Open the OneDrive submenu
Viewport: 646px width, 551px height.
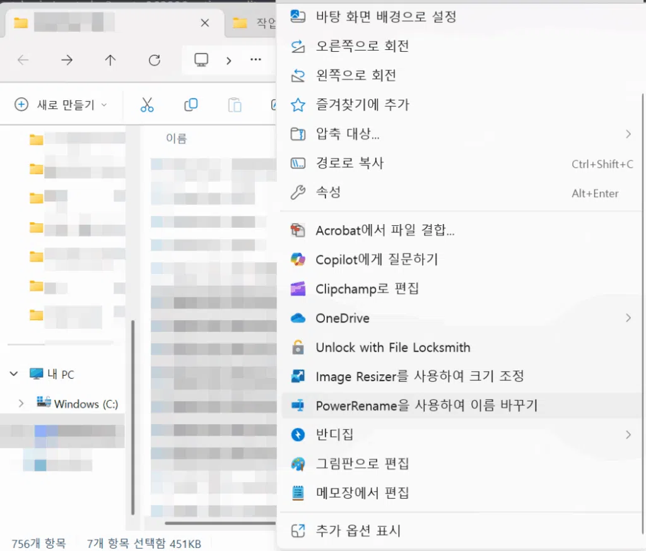[343, 318]
